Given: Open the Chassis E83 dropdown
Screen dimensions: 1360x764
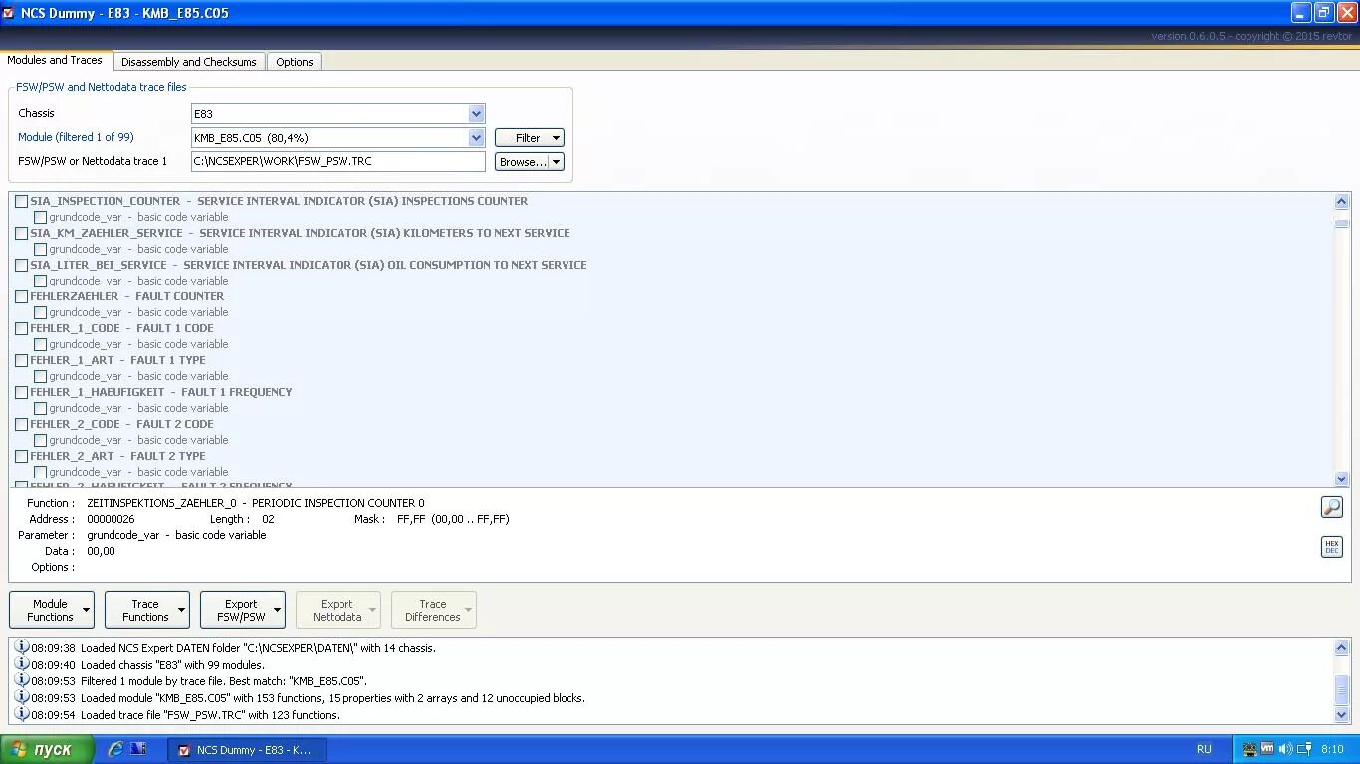Looking at the screenshot, I should coord(476,114).
